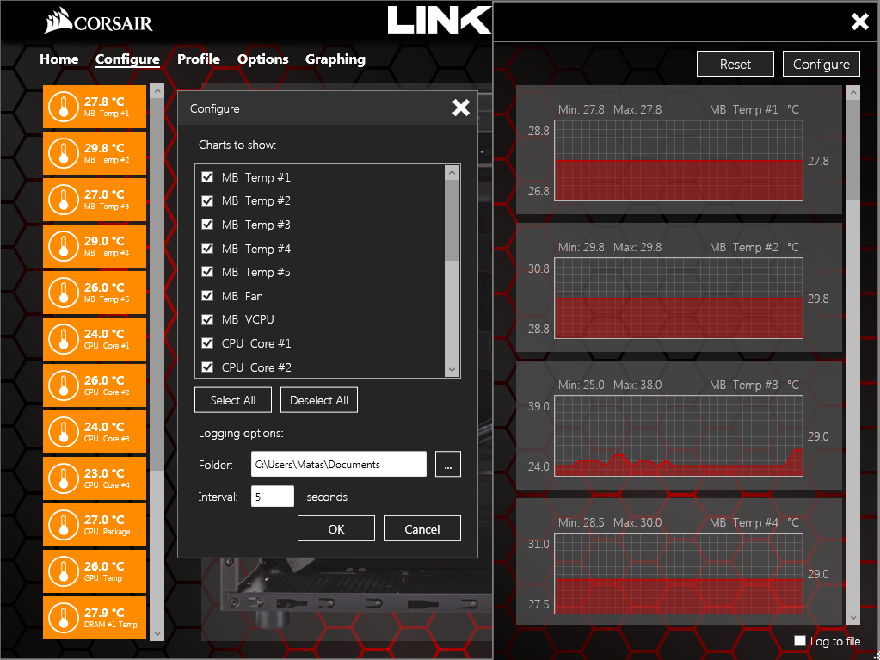The image size is (880, 660).
Task: Click the Deselect All button
Action: [x=319, y=400]
